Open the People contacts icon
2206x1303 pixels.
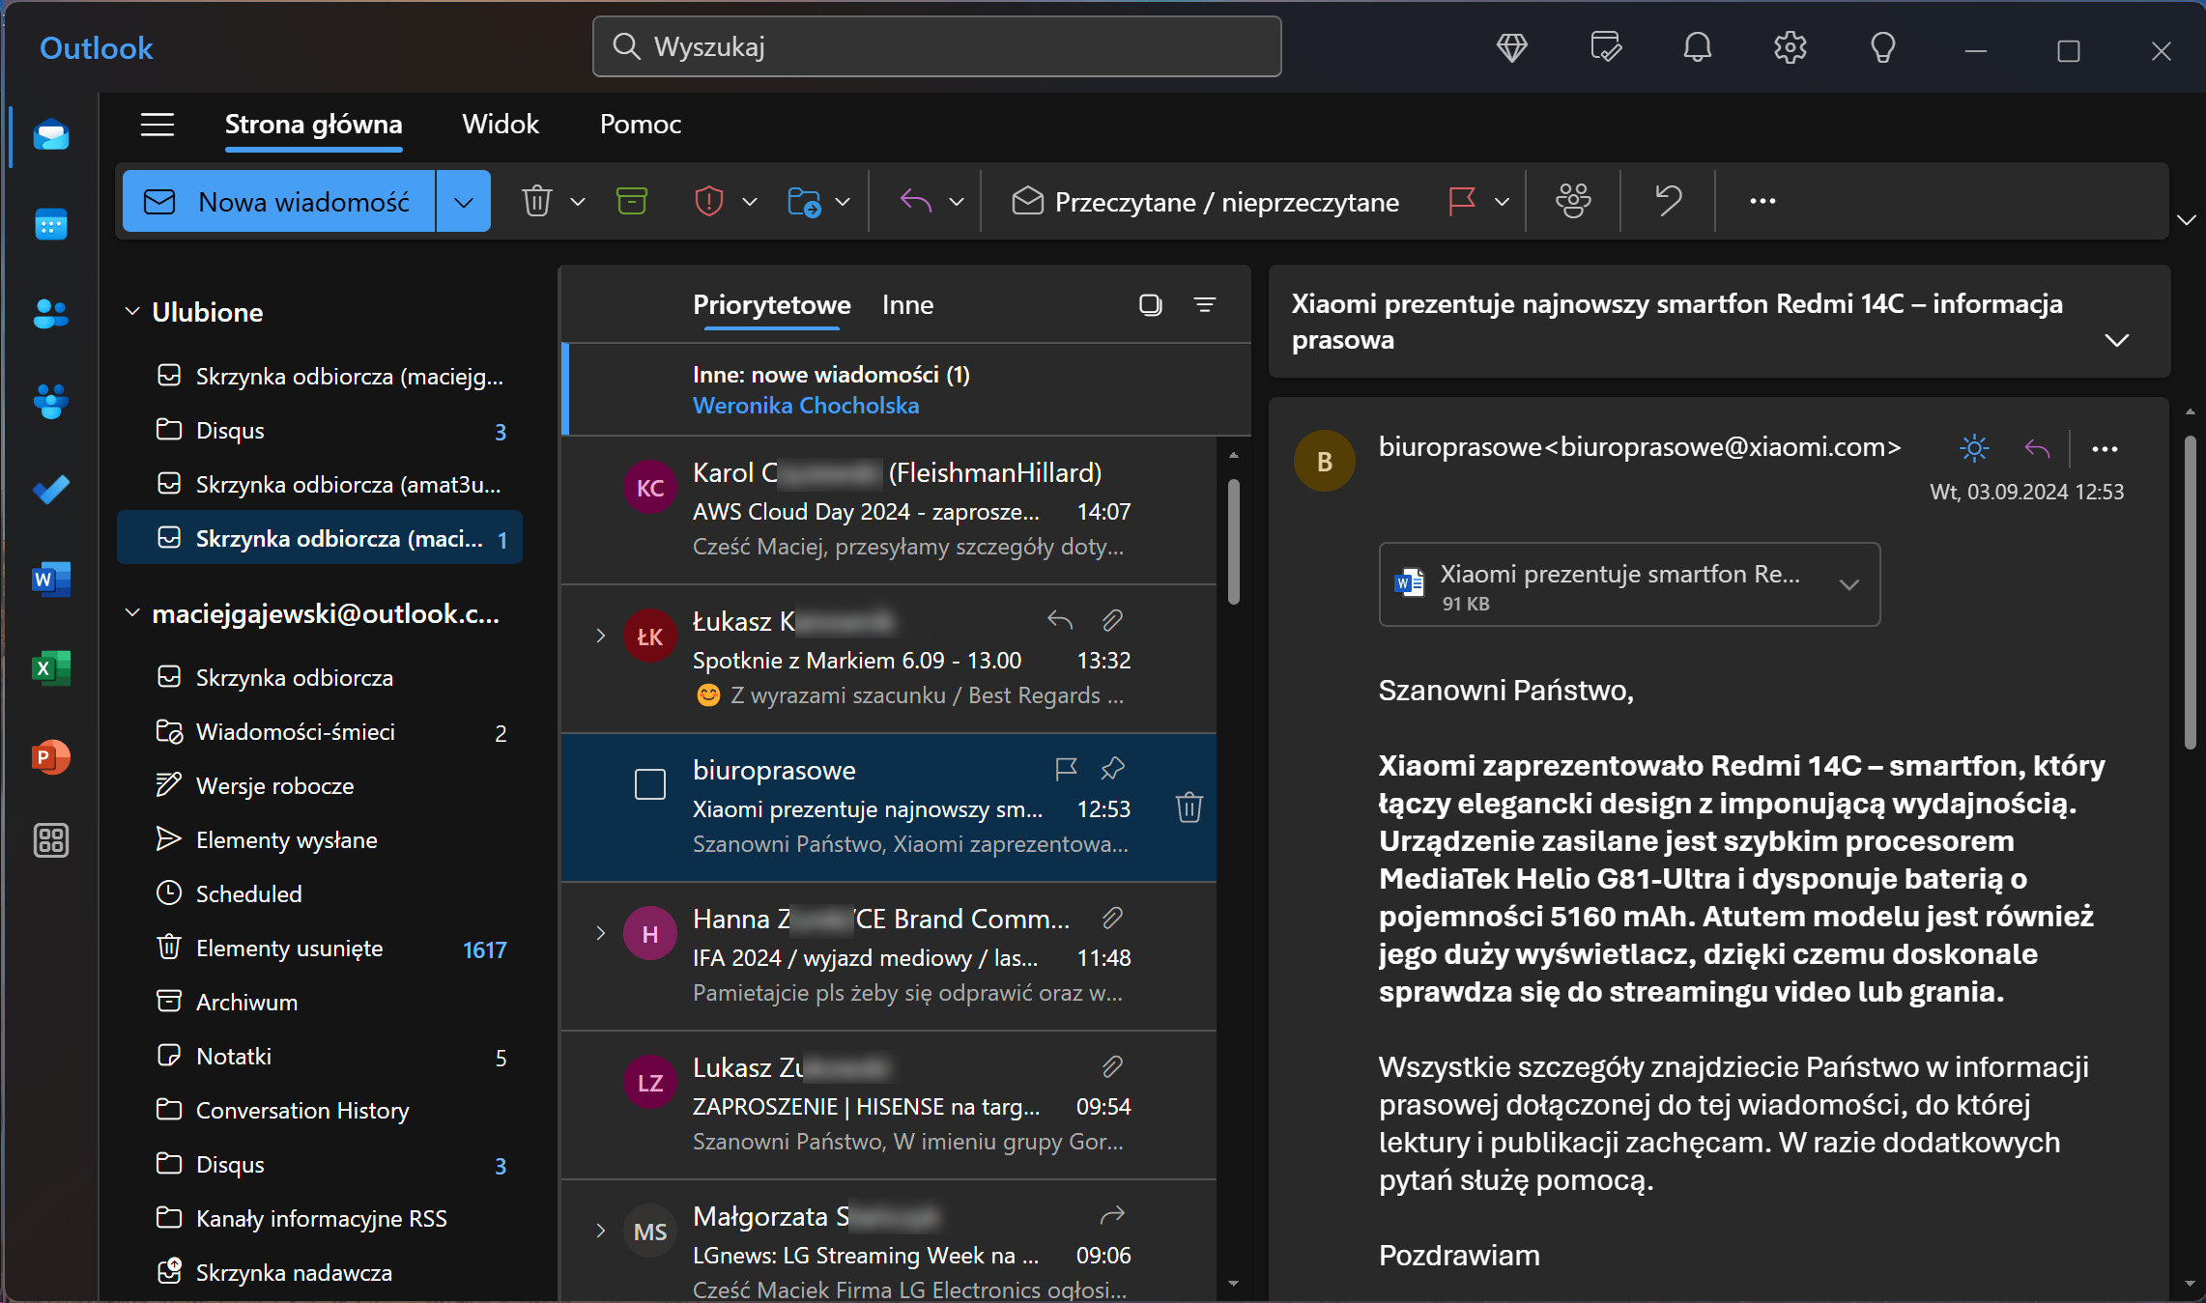coord(51,314)
